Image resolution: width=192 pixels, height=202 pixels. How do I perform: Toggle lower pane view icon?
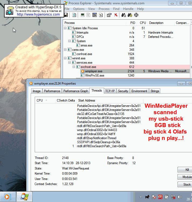[95, 15]
